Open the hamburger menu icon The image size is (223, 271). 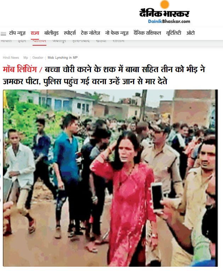[x=3, y=34]
